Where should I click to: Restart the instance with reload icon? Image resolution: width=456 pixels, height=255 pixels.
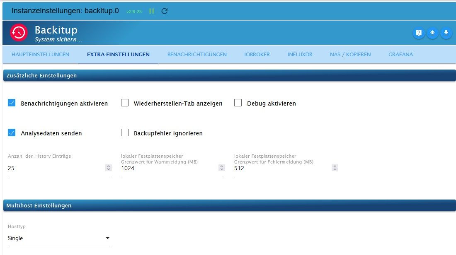point(164,11)
